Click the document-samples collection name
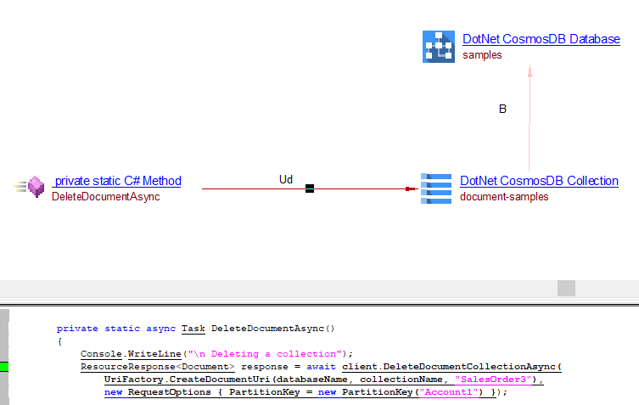This screenshot has width=639, height=405. [503, 197]
